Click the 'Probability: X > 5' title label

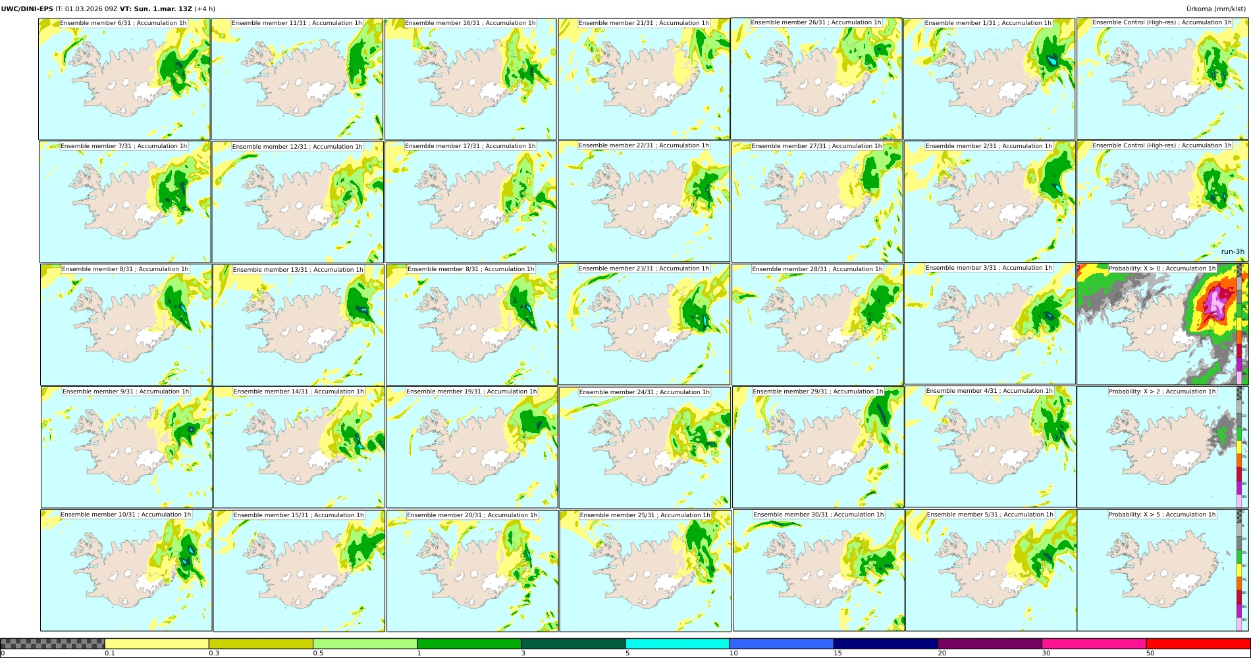pyautogui.click(x=1162, y=515)
